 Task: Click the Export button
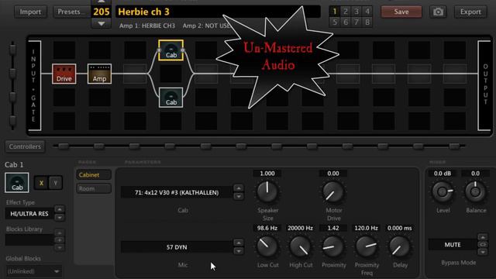tap(470, 12)
